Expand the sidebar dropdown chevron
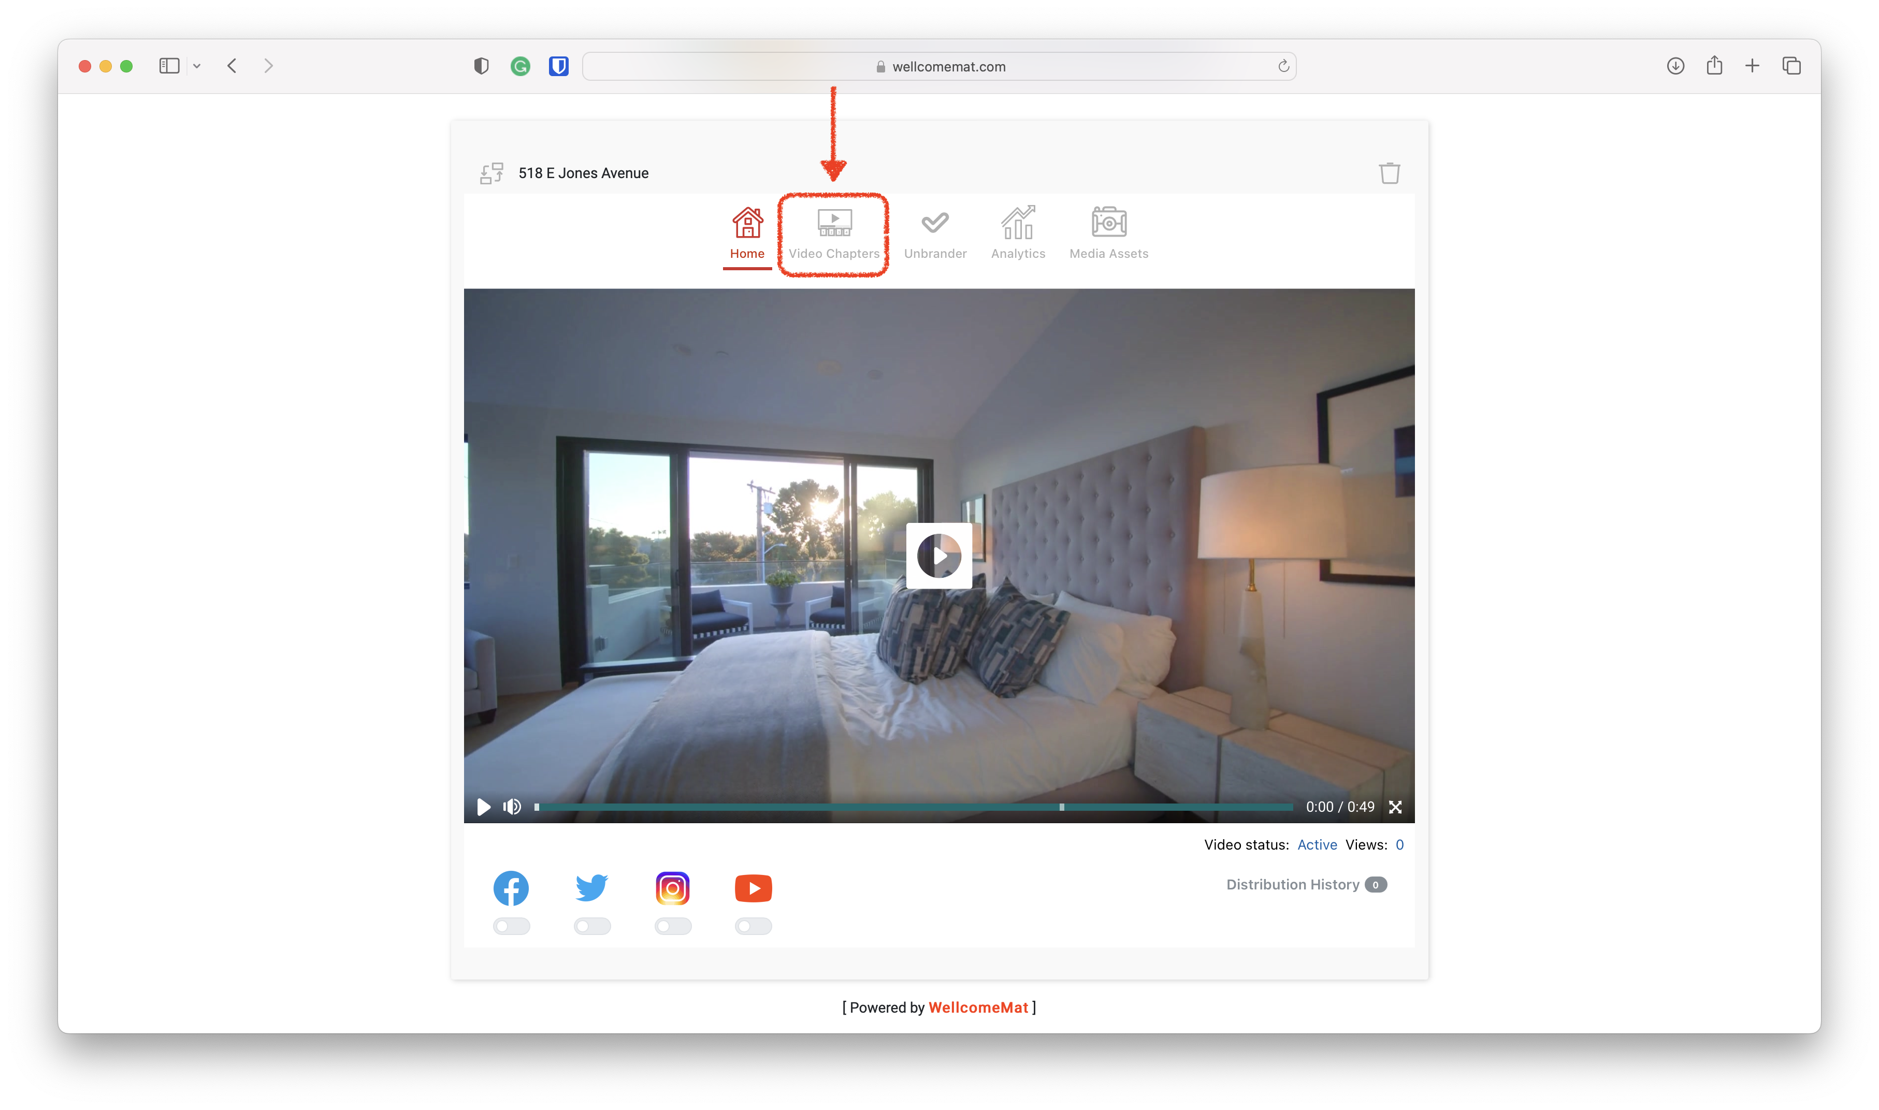The image size is (1879, 1110). (x=197, y=67)
